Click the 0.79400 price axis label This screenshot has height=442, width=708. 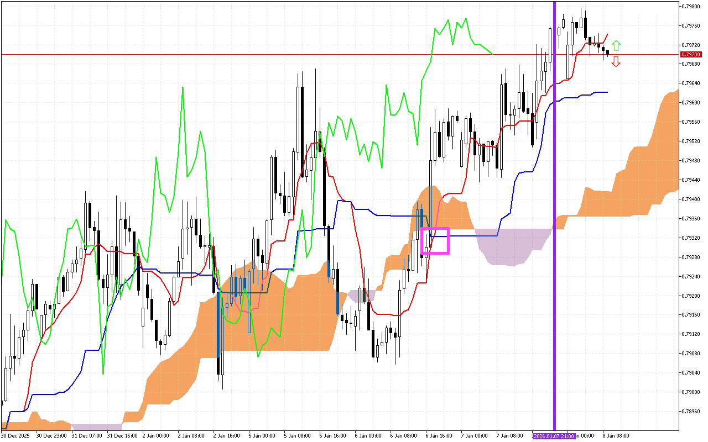691,199
